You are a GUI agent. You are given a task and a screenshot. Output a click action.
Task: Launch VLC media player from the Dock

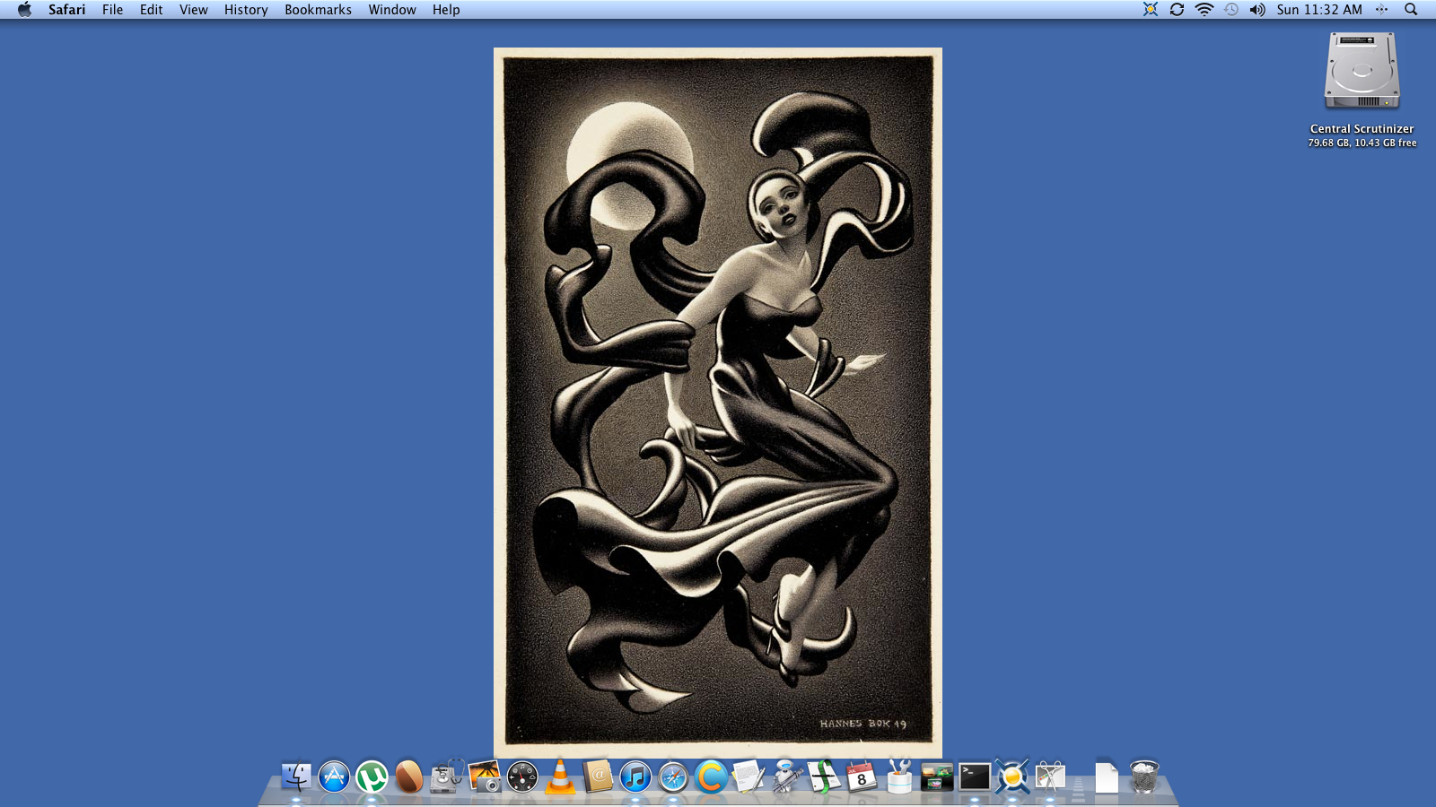(560, 777)
